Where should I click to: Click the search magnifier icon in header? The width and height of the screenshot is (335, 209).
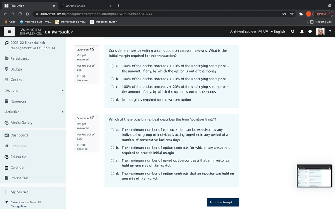pyautogui.click(x=292, y=32)
